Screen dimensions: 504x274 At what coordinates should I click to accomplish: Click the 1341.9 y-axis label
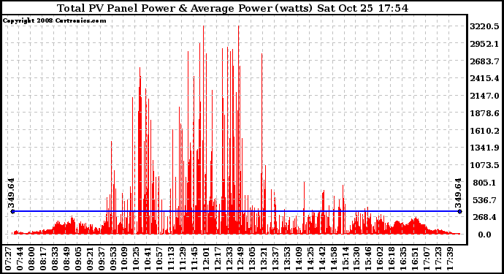tap(484, 148)
